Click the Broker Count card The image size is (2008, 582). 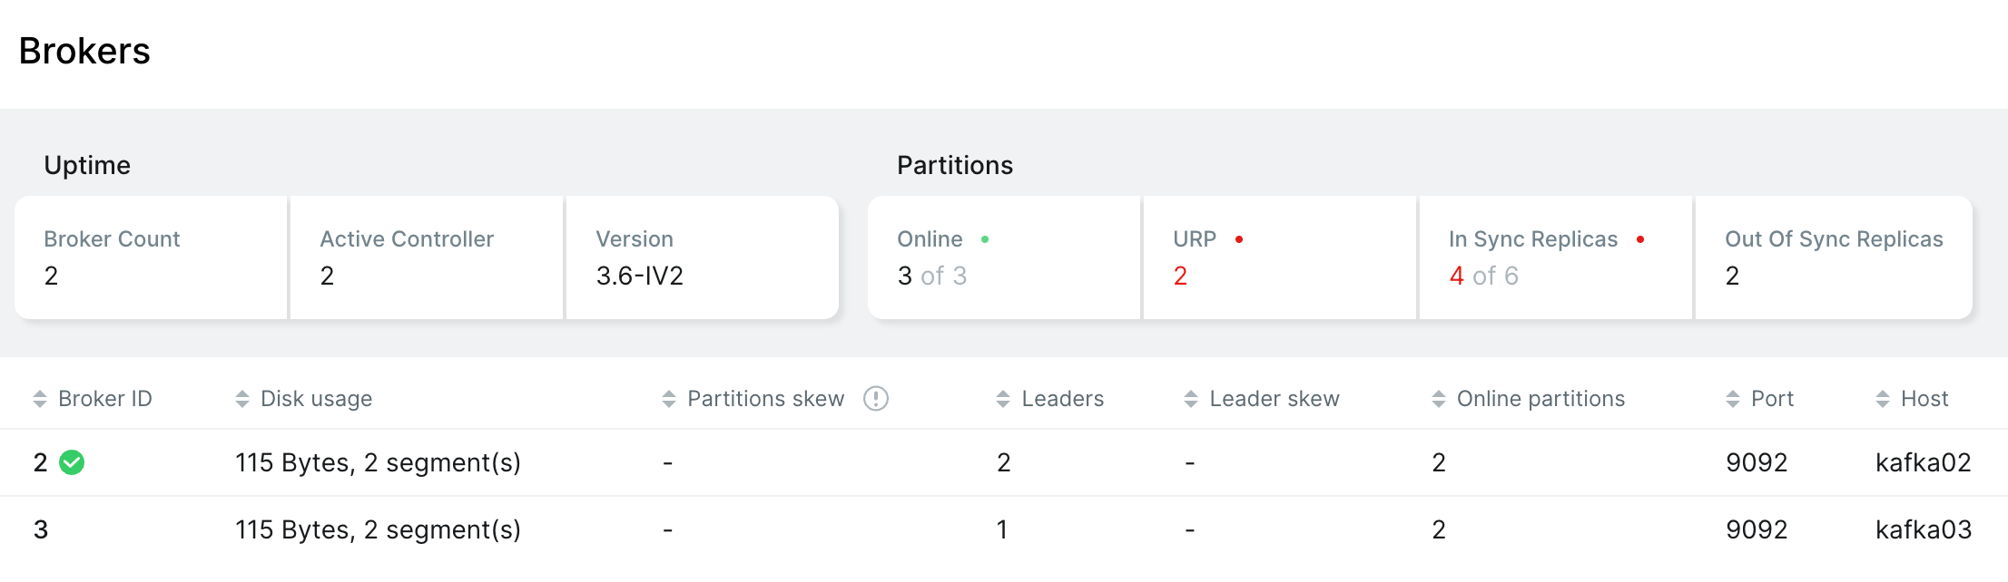(x=151, y=257)
